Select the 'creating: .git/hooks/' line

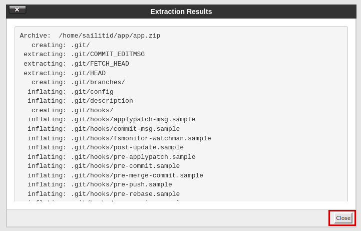[73, 110]
